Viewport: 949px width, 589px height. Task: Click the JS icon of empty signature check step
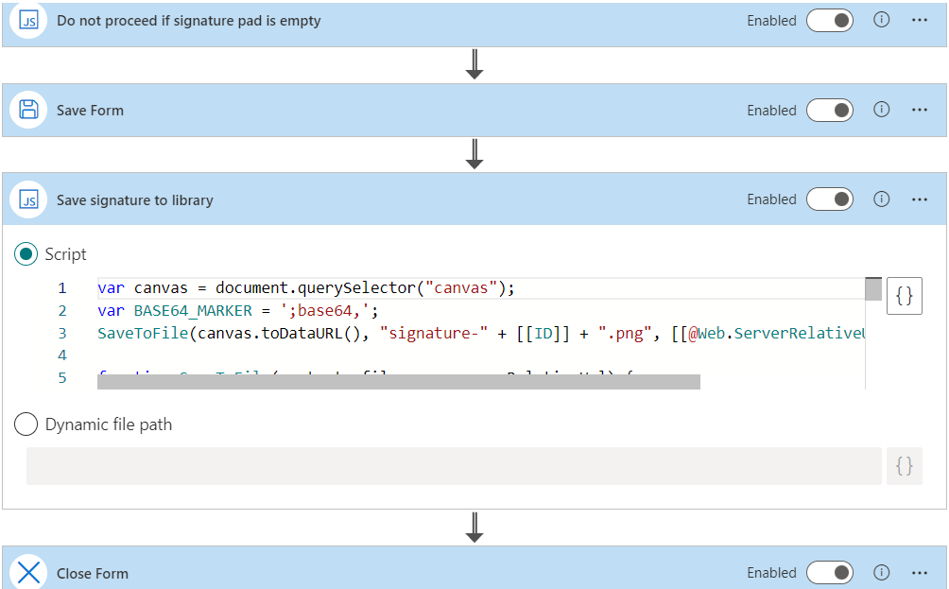coord(29,21)
